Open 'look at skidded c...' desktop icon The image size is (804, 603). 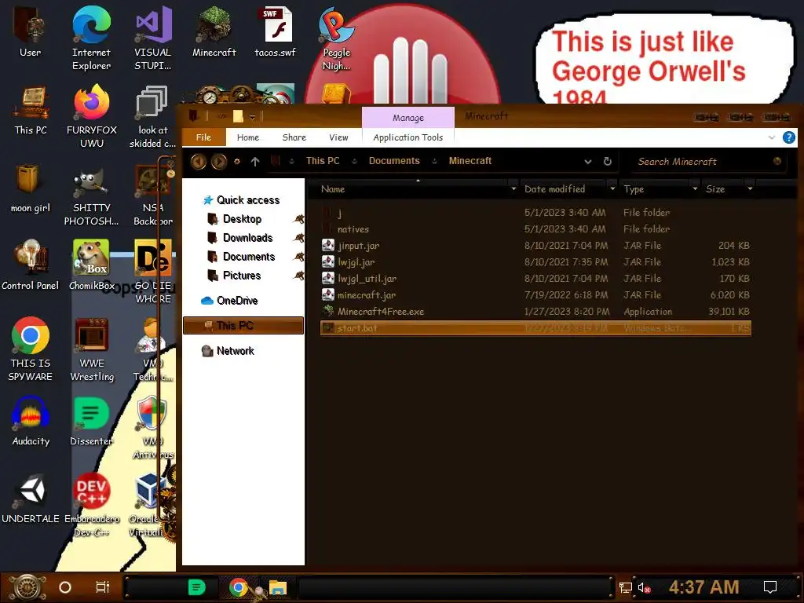[153, 116]
